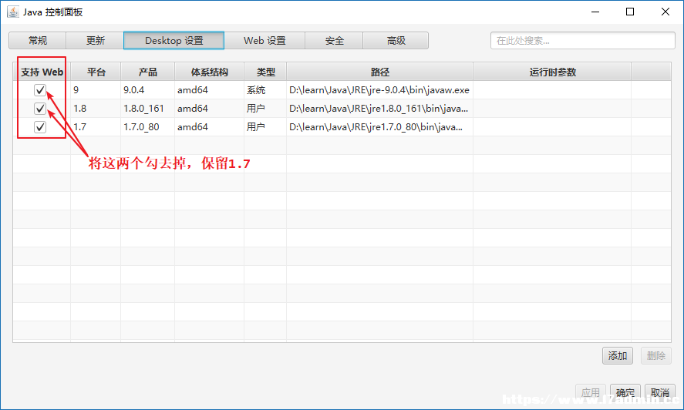Viewport: 684px width, 410px height.
Task: Click the 平台 column header
Action: point(96,72)
